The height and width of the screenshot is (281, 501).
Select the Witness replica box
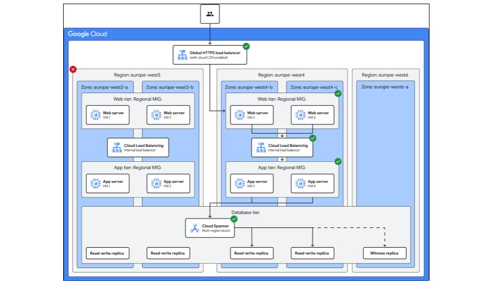click(385, 253)
